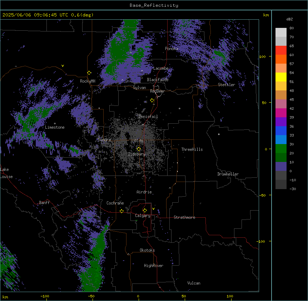Click the -30 value on the dBZ scale
The height and width of the screenshot is (301, 308).
coord(293,189)
